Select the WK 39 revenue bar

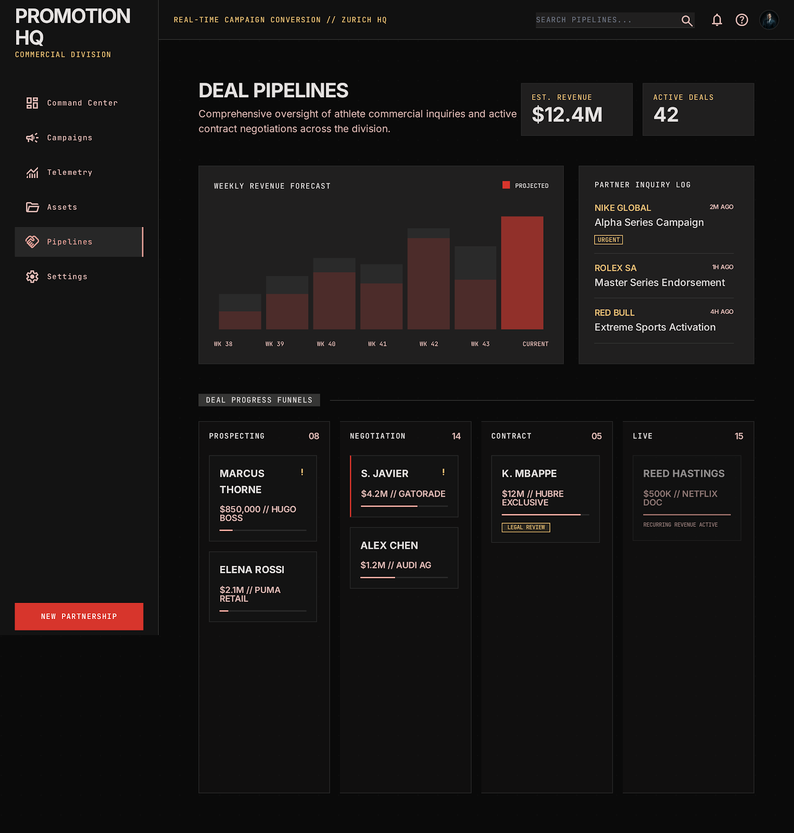pyautogui.click(x=287, y=303)
